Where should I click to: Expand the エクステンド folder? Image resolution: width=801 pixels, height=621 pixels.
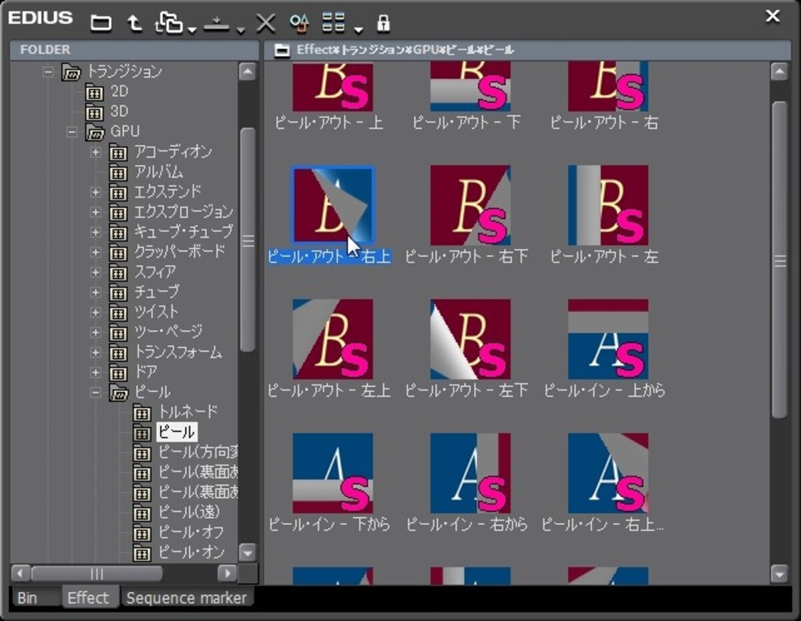click(95, 192)
